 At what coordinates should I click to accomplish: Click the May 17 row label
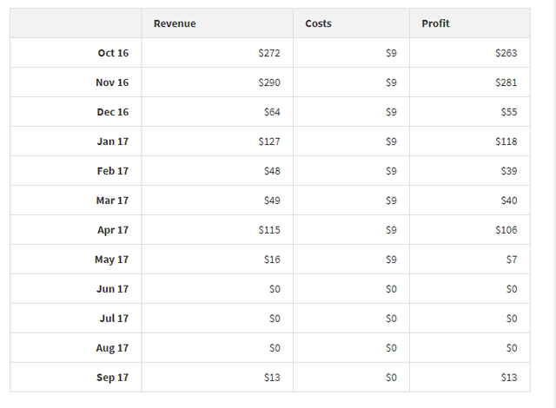pos(111,260)
